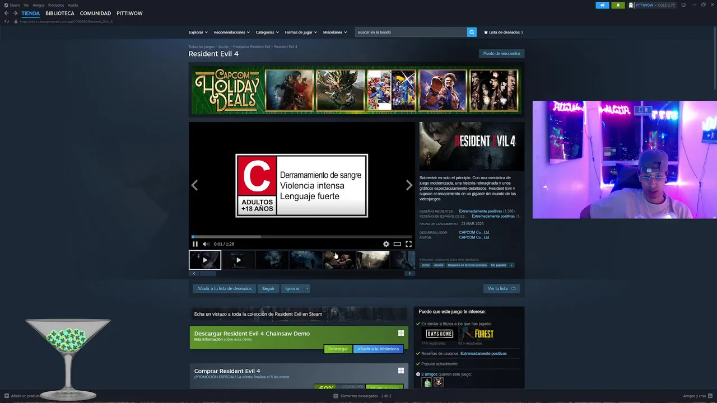This screenshot has height=403, width=717.
Task: Open the CAPCOM developer link
Action: coord(474,232)
